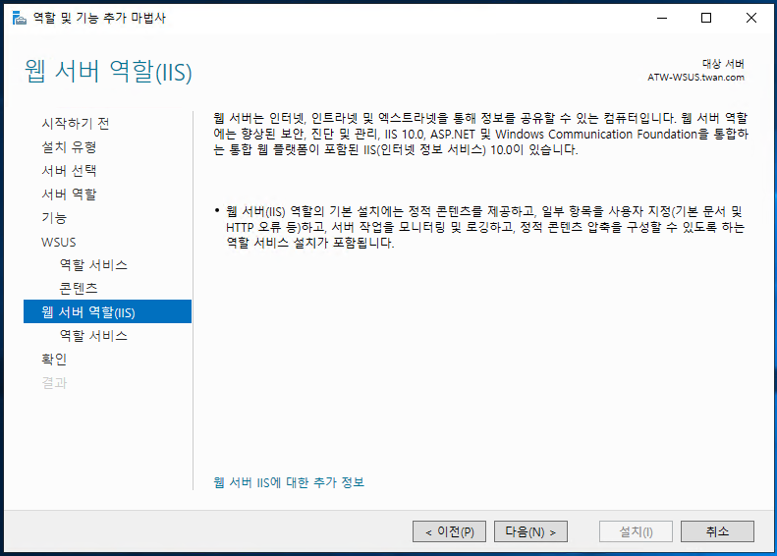Viewport: 777px width, 556px height.
Task: Proceed with the 다음(N) button
Action: (x=530, y=531)
